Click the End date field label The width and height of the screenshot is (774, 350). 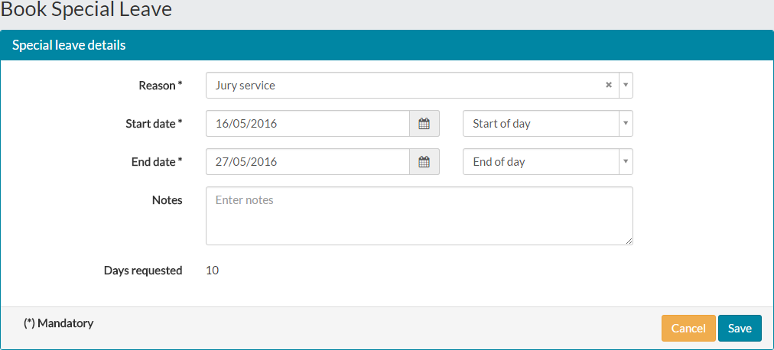click(157, 162)
